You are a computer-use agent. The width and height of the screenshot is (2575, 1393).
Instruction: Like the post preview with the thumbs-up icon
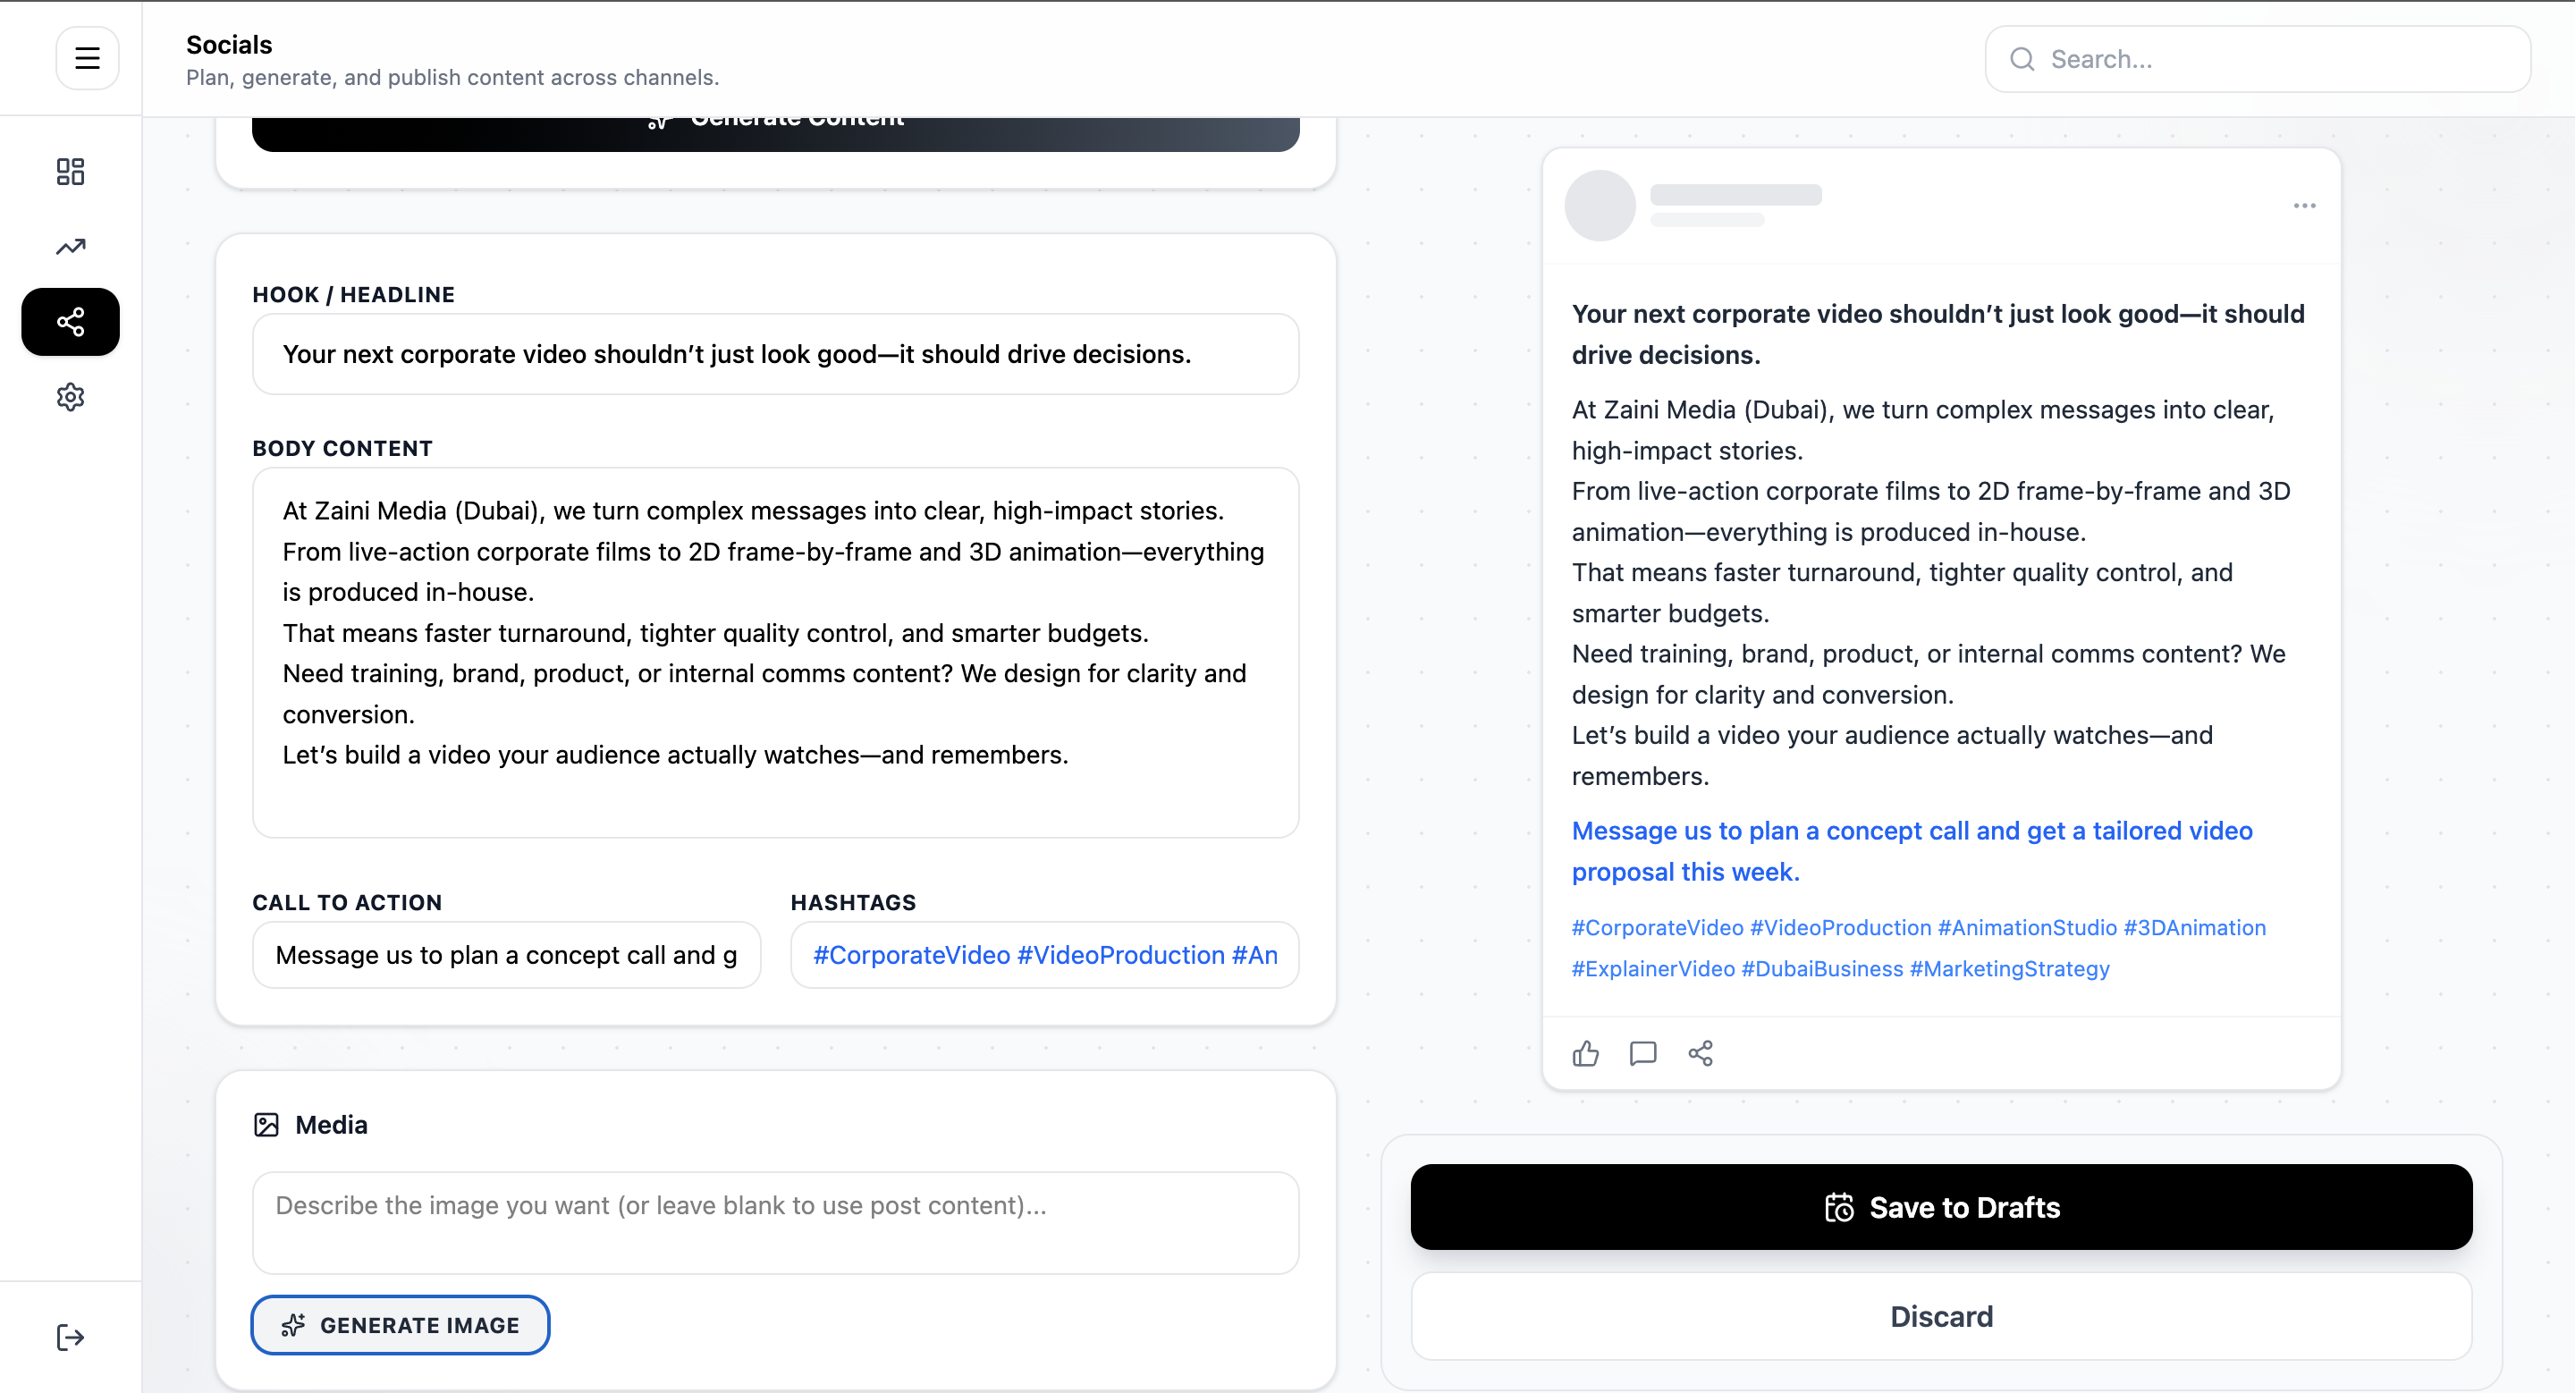[1584, 1053]
